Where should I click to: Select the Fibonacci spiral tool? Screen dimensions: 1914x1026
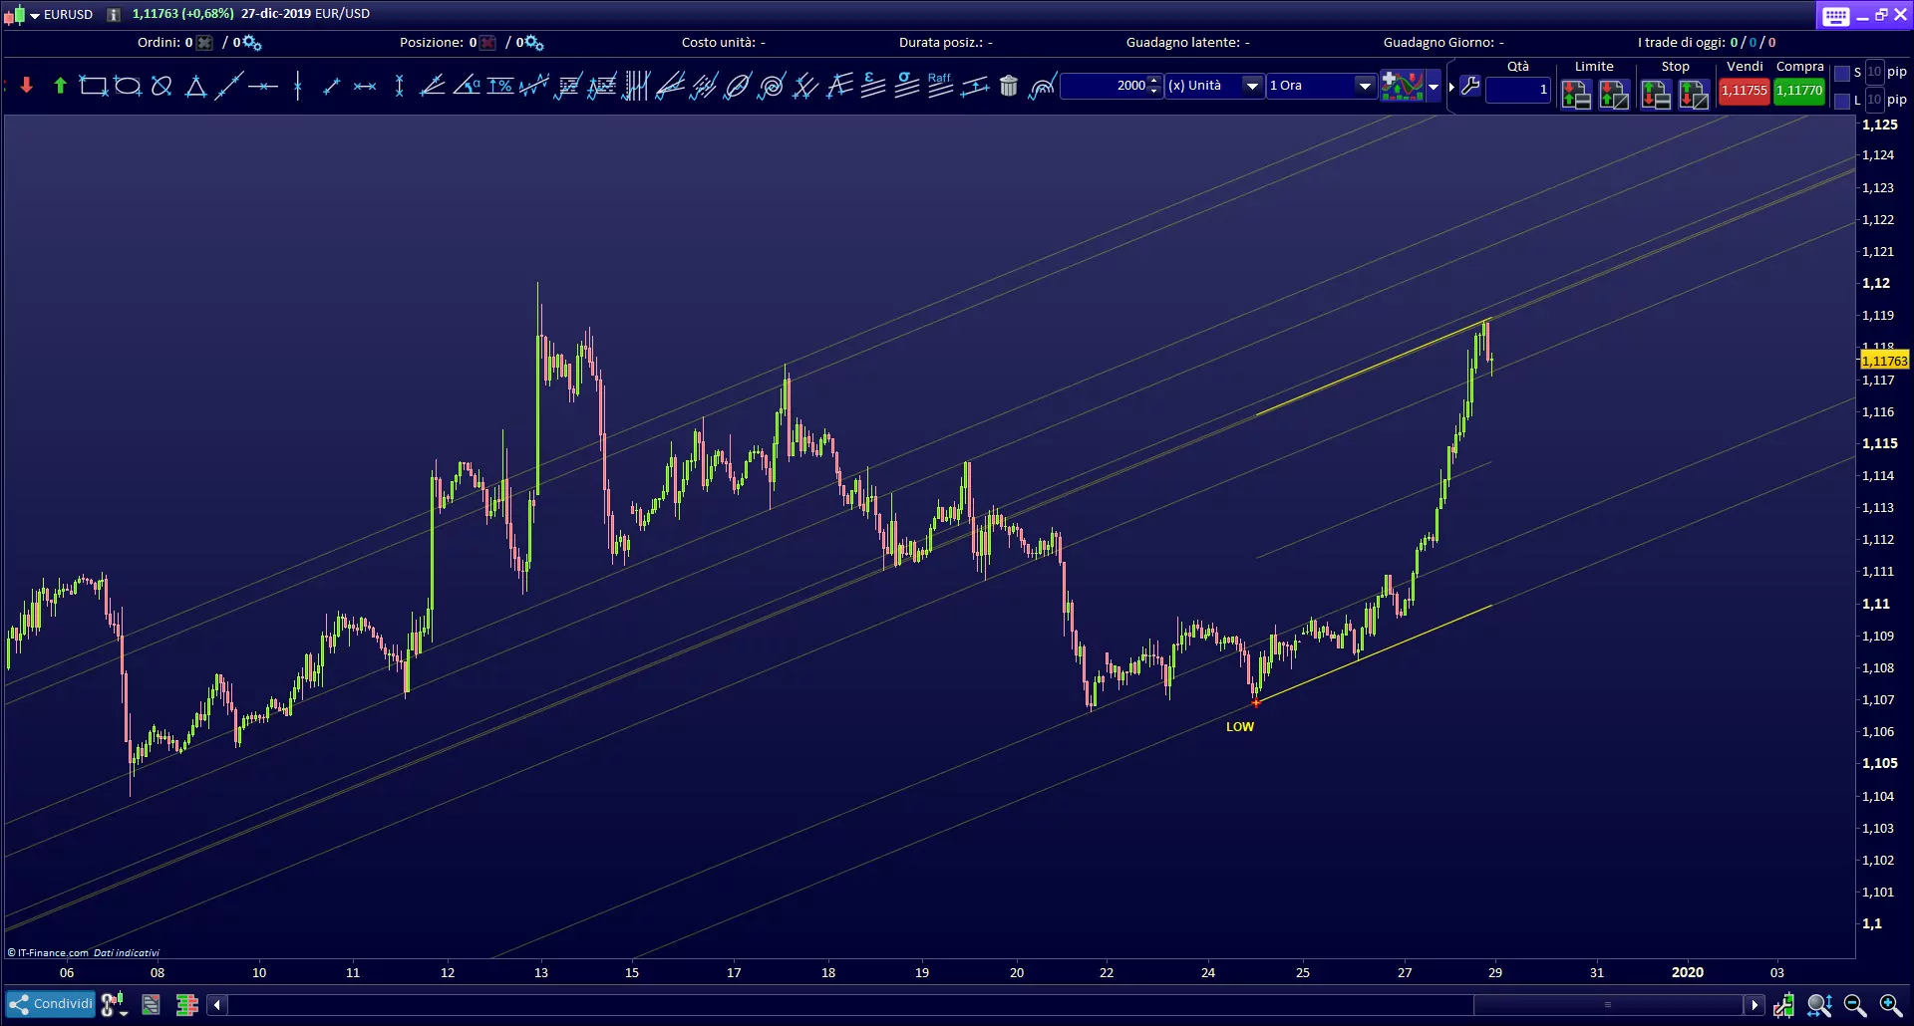[772, 86]
